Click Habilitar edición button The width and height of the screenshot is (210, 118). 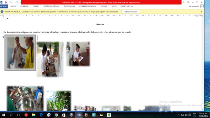131,12
